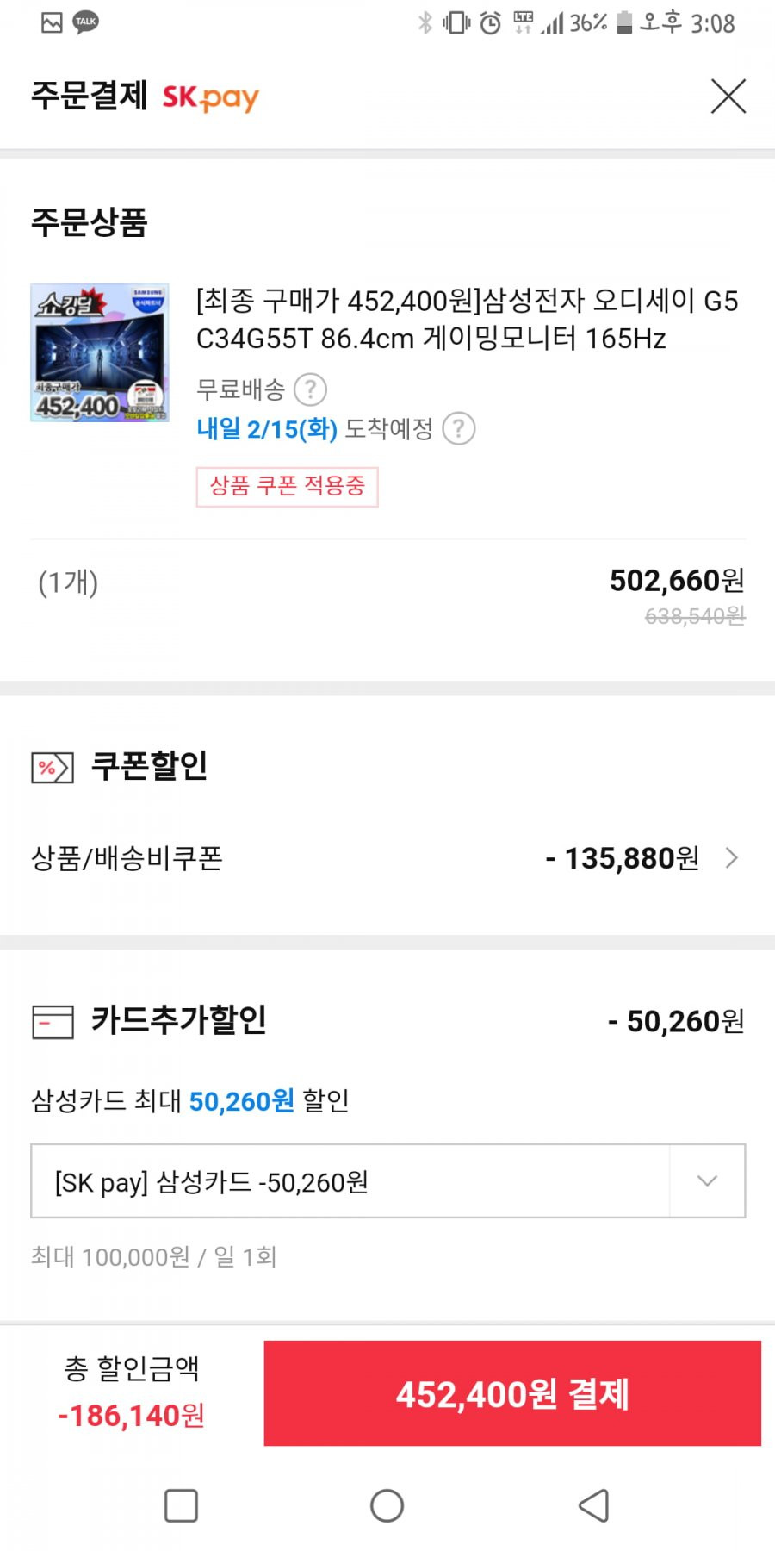Tap the free shipping help question icon
The height and width of the screenshot is (1551, 775).
click(310, 389)
